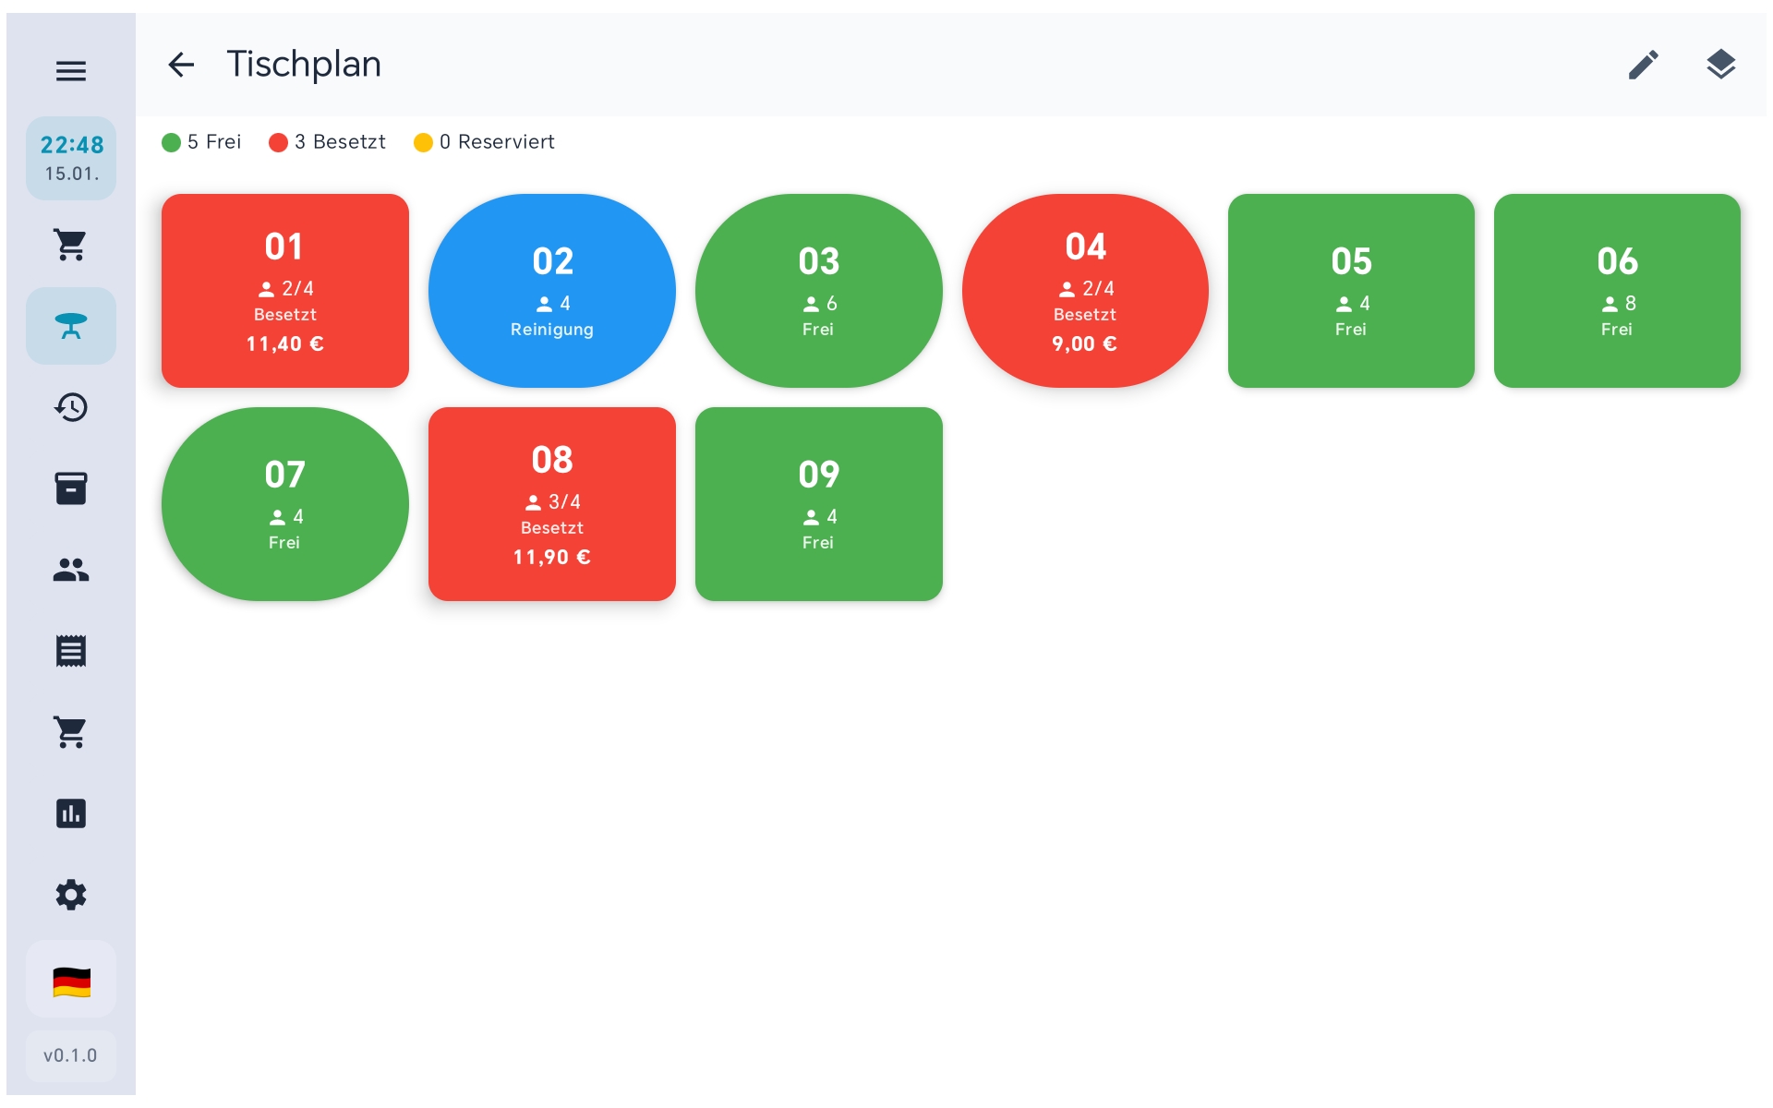The image size is (1773, 1108).
Task: Open the order history view
Action: coord(71,407)
